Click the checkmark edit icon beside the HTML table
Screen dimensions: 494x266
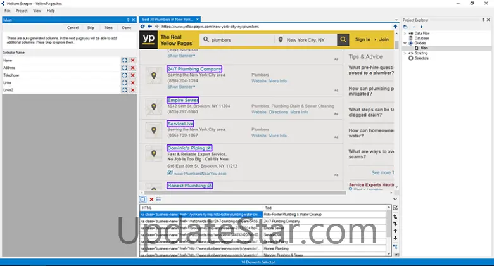pyautogui.click(x=395, y=208)
